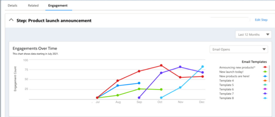Image resolution: width=275 pixels, height=117 pixels.
Task: Click the light blue line's December data point
Action: click(x=202, y=67)
